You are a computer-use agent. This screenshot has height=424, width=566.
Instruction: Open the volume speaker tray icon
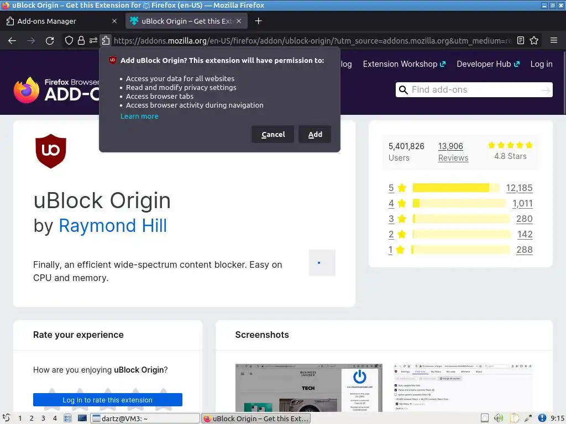[x=499, y=418]
